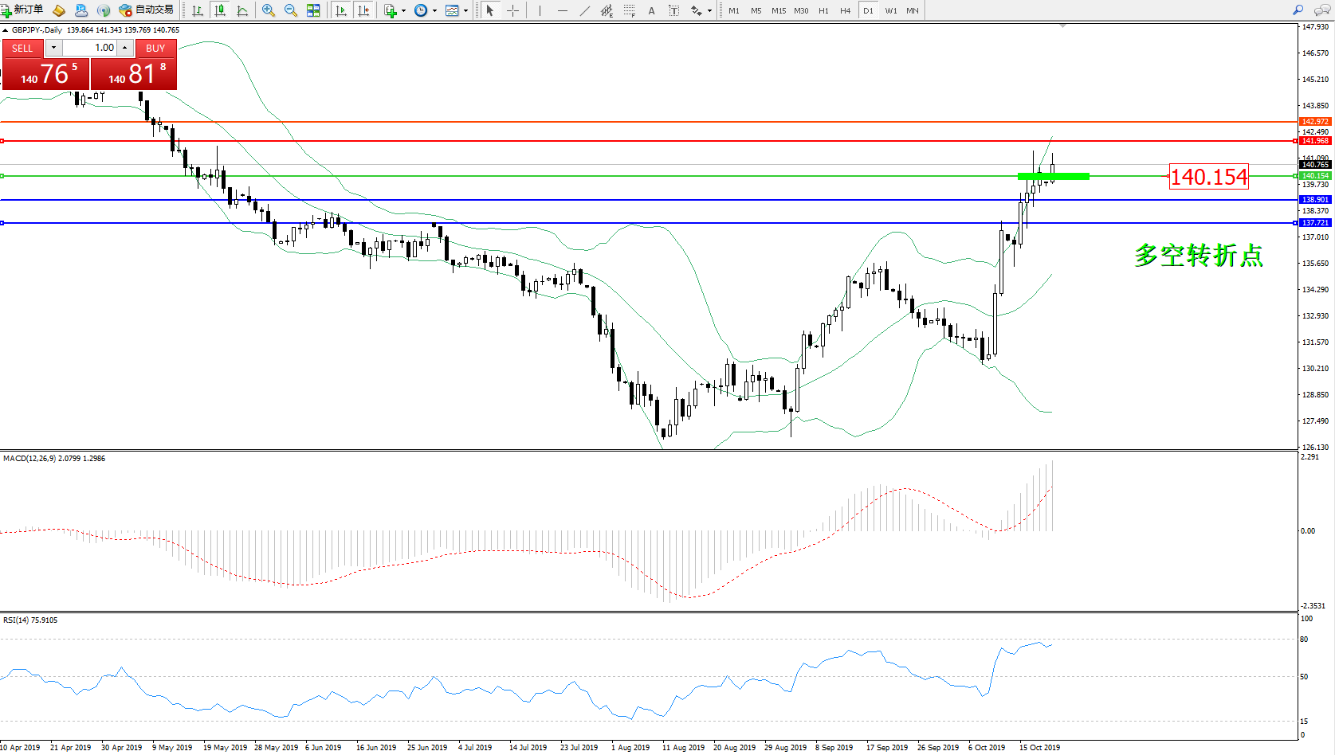Expand the indicators list dropdown arrow
Image resolution: width=1335 pixels, height=755 pixels.
point(403,10)
